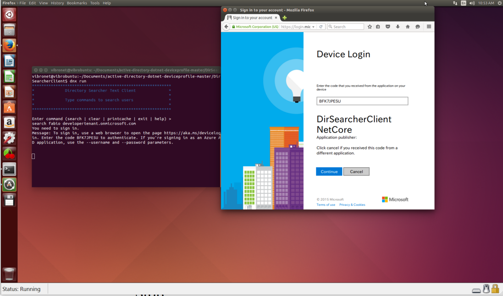Open the Privacy & Cookies link
503x296 pixels.
click(352, 205)
